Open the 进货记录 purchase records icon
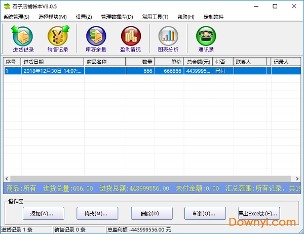The image size is (304, 234). (23, 39)
